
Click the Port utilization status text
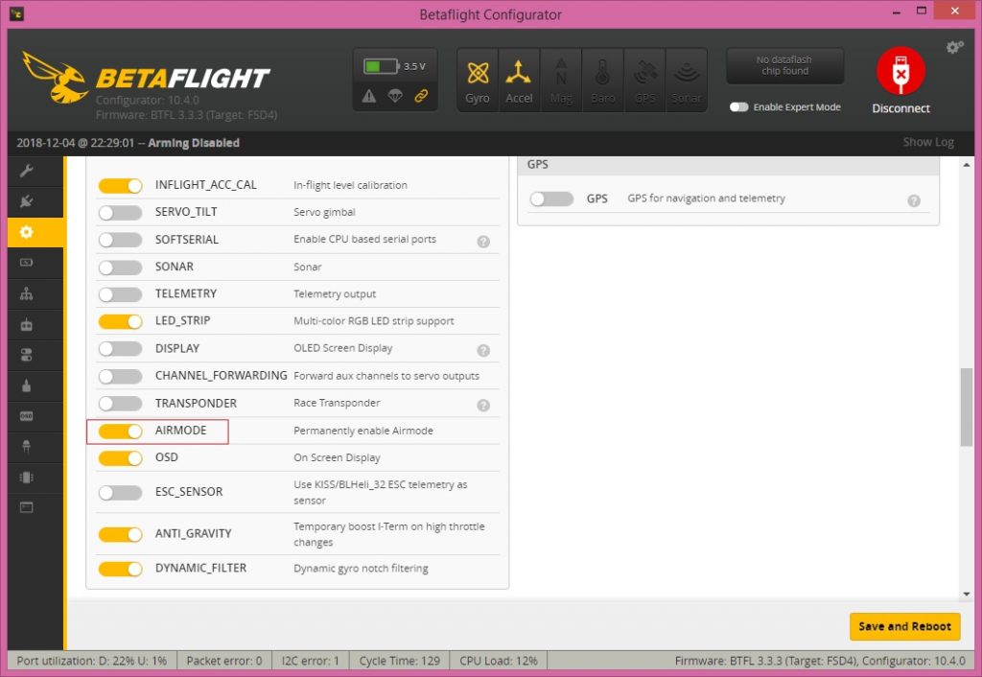(91, 661)
